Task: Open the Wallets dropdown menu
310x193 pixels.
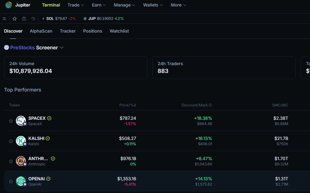Action: (x=153, y=5)
